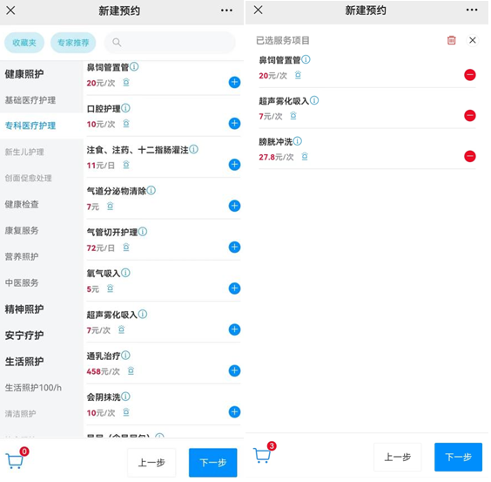Viewport: 491px width, 482px height.
Task: Toggle the 专家推荐 filter chip
Action: (74, 43)
